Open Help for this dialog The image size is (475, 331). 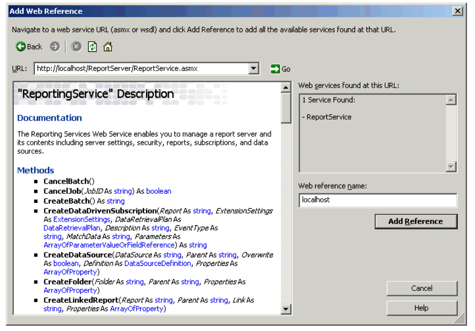point(422,308)
